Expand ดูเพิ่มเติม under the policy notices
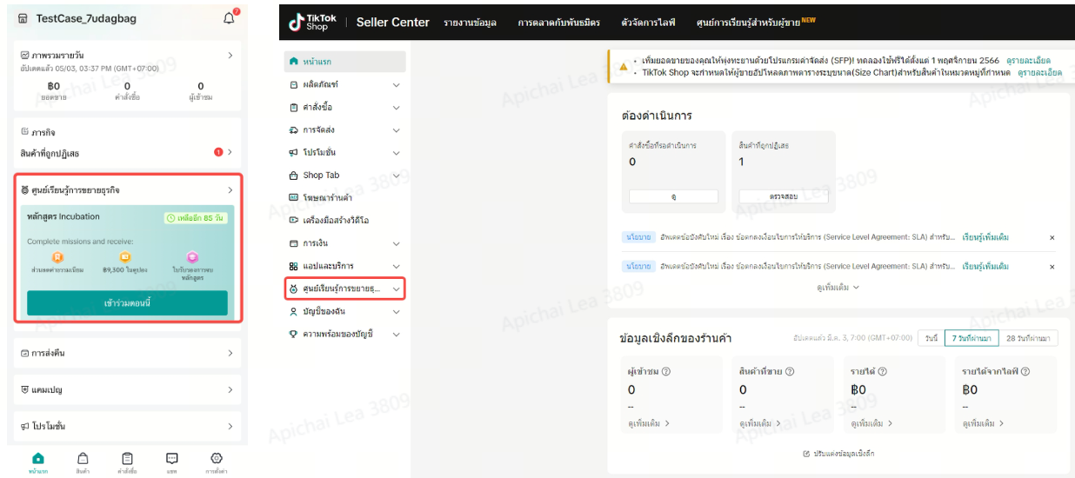This screenshot has width=1075, height=478. (x=838, y=287)
